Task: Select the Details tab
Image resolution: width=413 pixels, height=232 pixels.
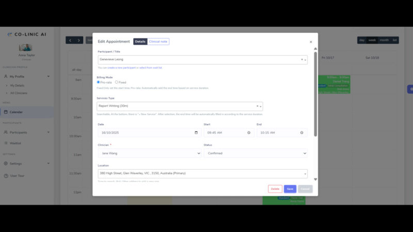Action: (x=140, y=42)
